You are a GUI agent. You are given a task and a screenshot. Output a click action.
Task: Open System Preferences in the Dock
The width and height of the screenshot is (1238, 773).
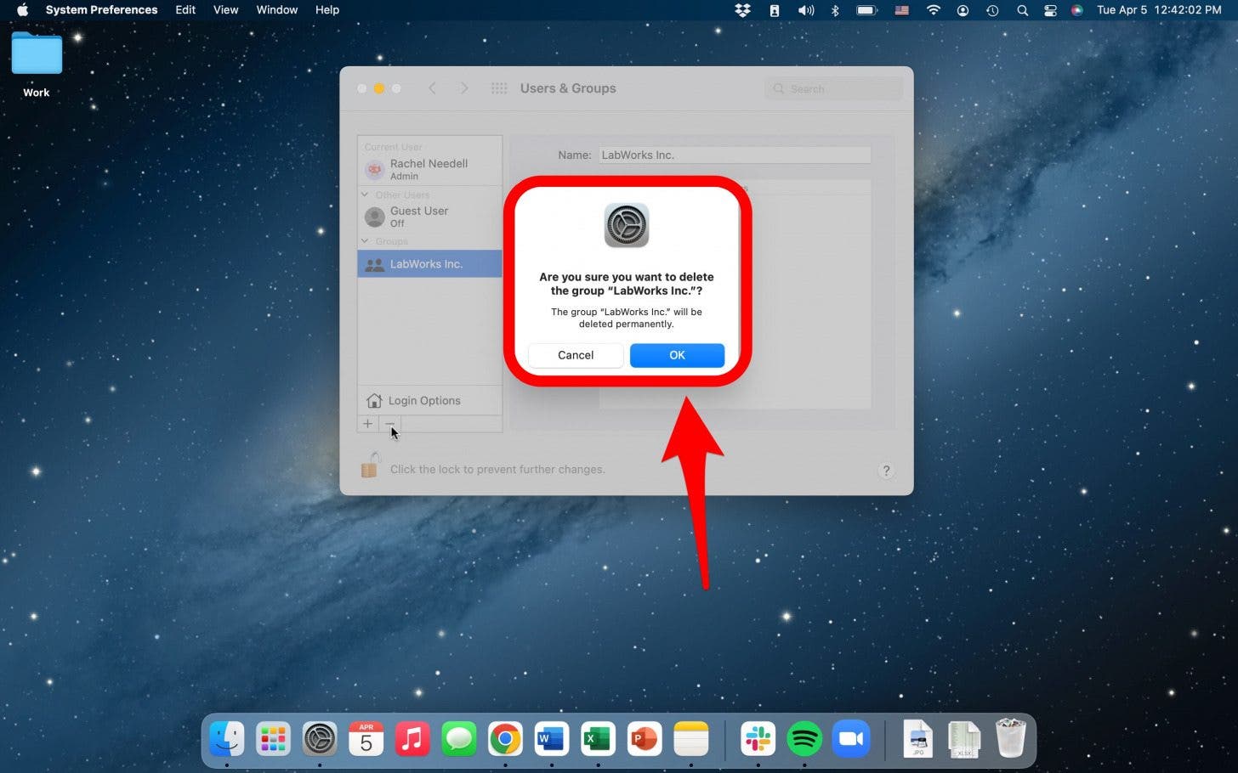tap(320, 739)
